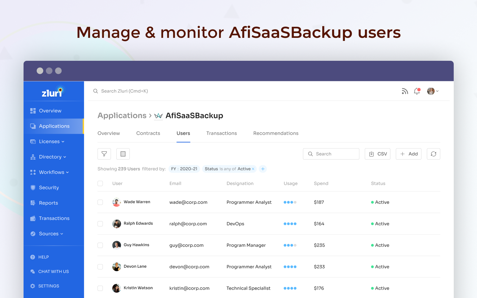Export users with the CSV button
This screenshot has height=298, width=477.
(x=377, y=154)
